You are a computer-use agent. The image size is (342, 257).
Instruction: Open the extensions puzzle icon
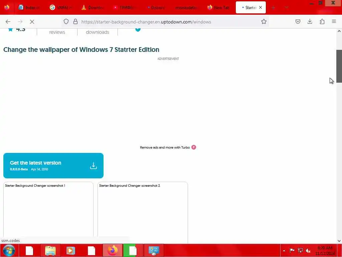(x=322, y=22)
